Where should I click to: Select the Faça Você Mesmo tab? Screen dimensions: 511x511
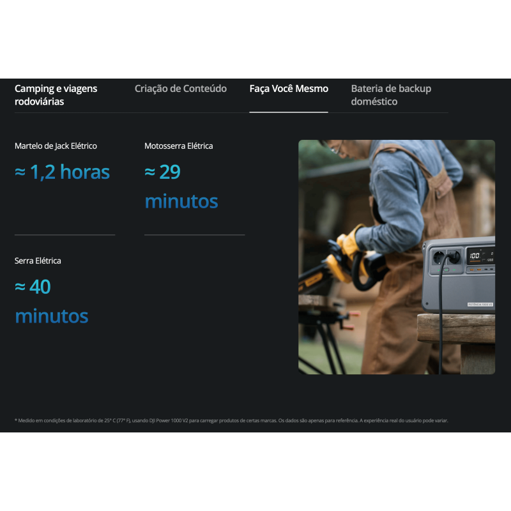point(289,89)
